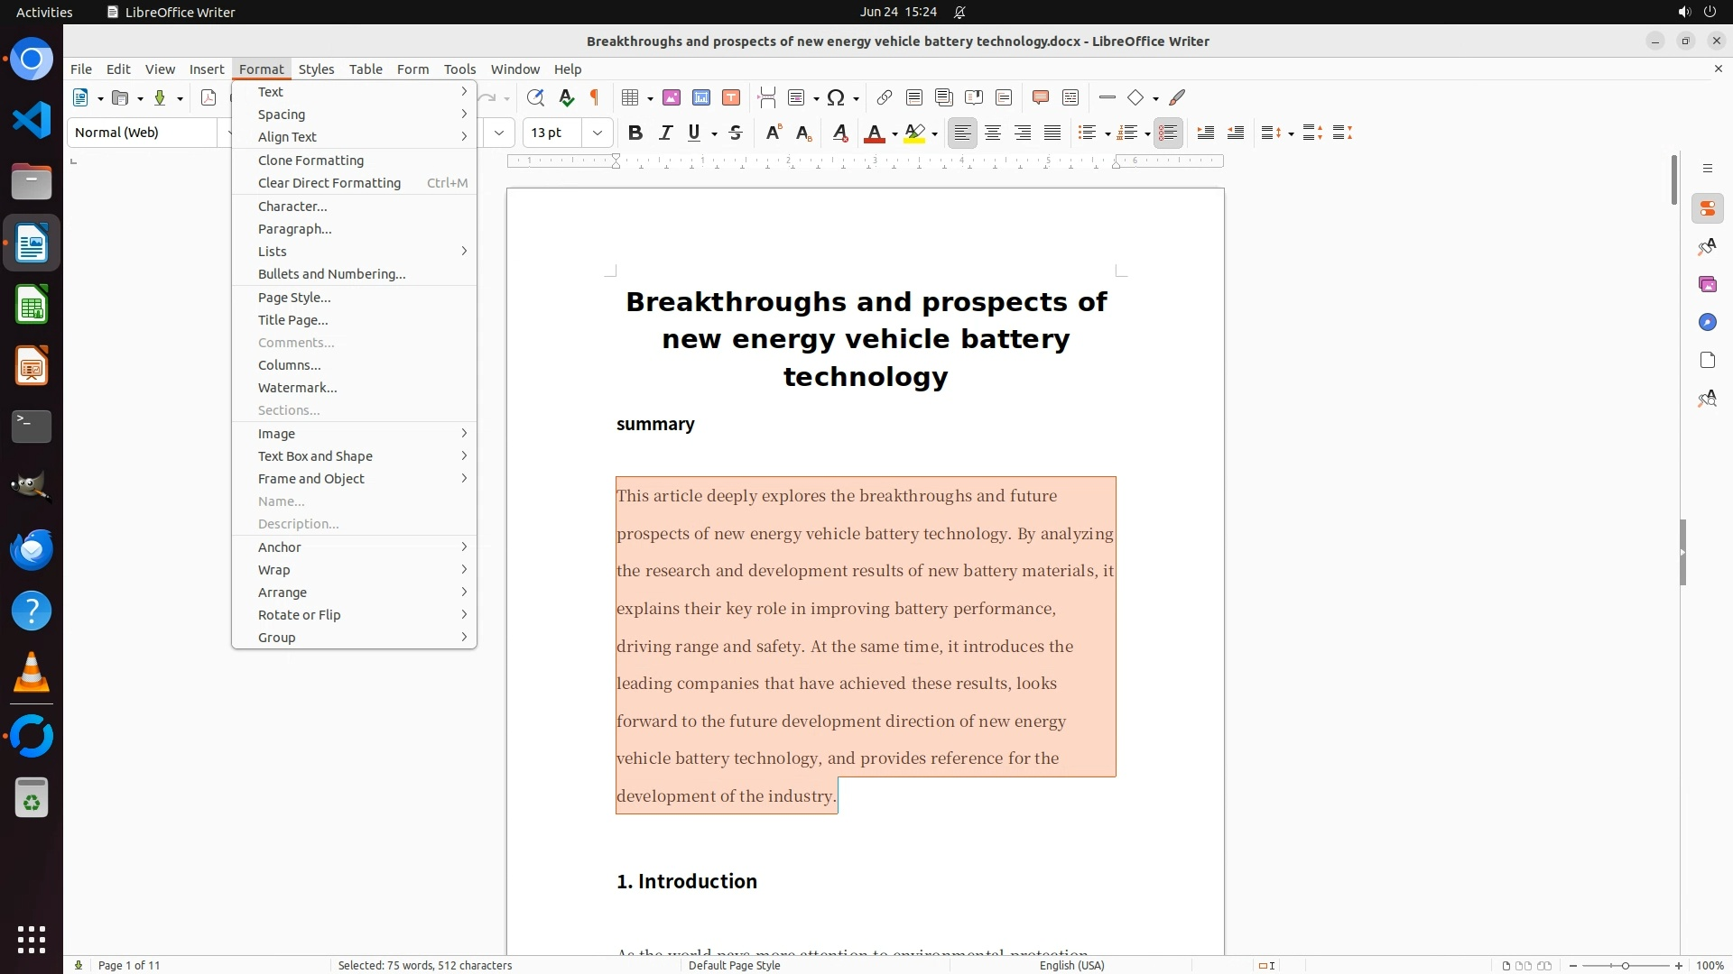Click the Superscript icon
Screen dimensions: 1733x974
tap(774, 133)
